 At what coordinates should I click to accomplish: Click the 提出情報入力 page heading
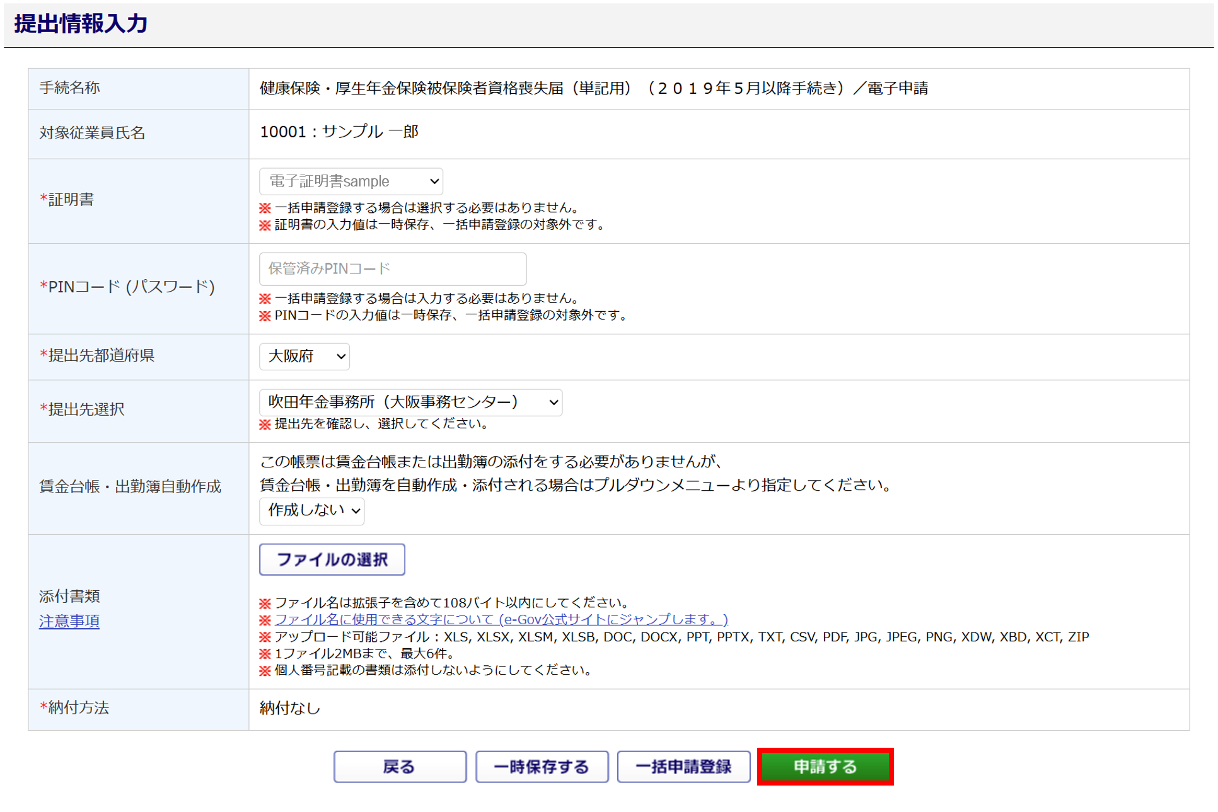[x=81, y=24]
